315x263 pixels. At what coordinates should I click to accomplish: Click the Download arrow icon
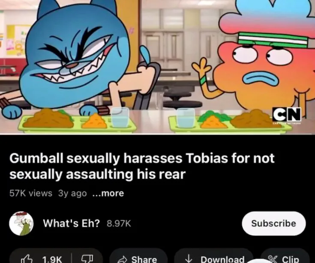point(188,259)
